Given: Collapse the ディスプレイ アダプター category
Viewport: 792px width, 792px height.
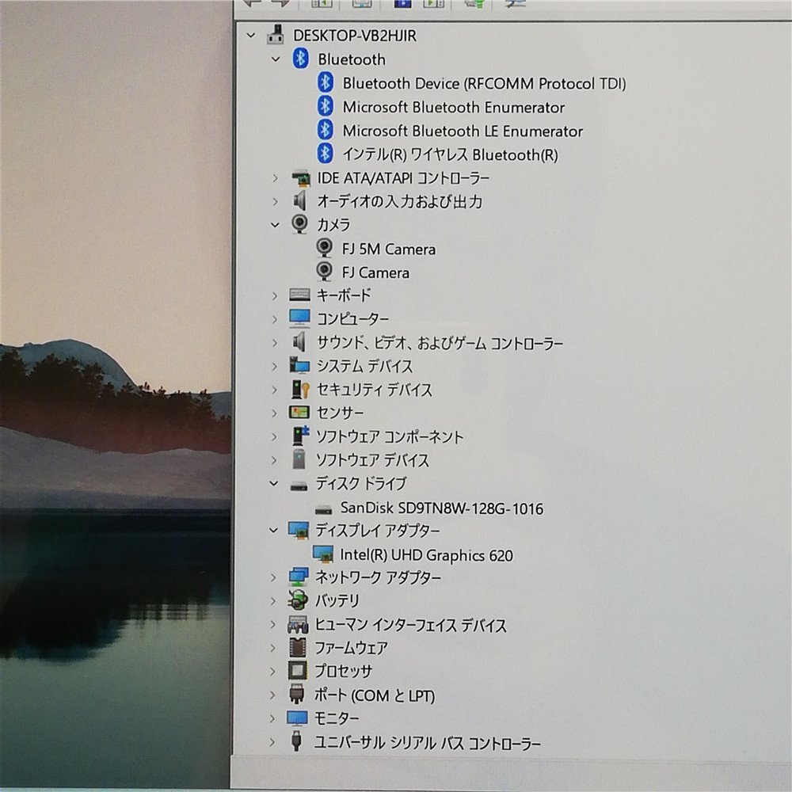Looking at the screenshot, I should tap(274, 531).
